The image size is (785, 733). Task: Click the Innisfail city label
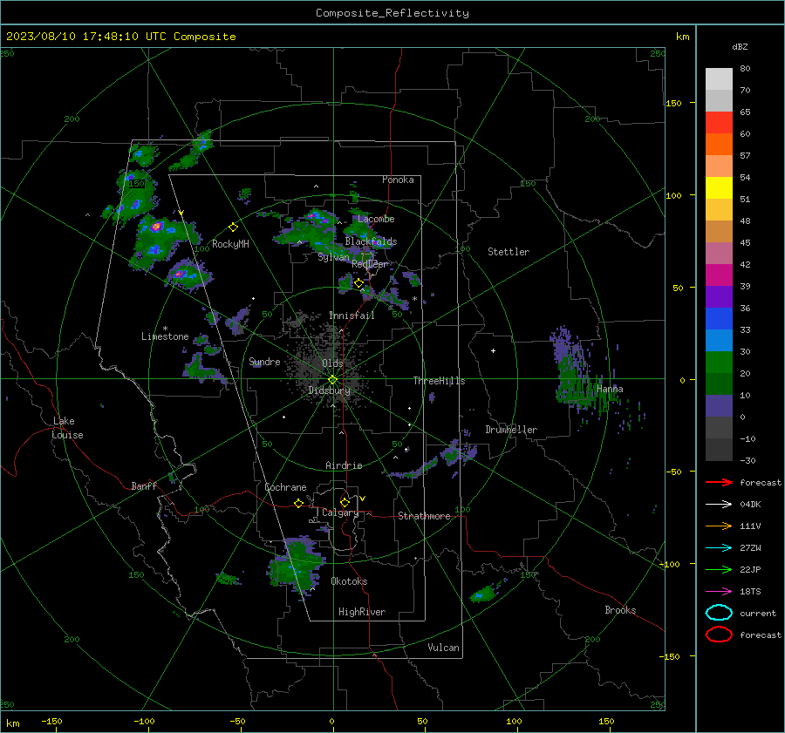[352, 316]
